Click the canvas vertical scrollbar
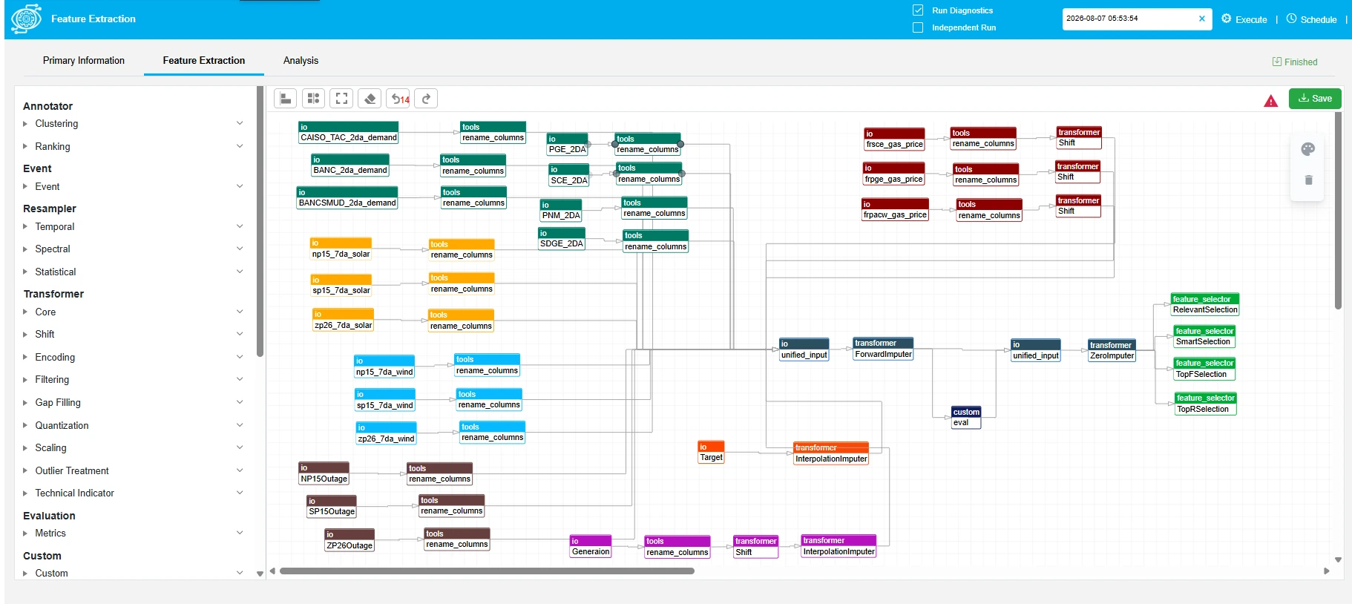1352x604 pixels. point(1338,210)
